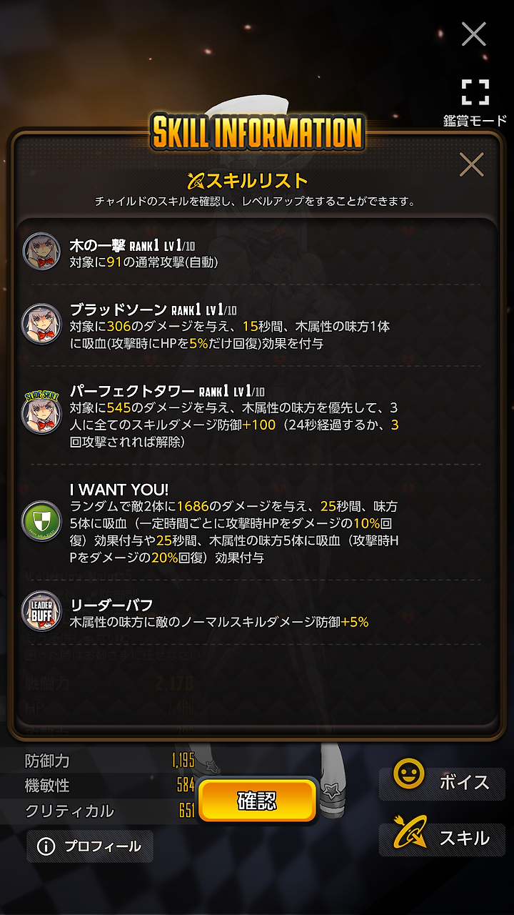
Task: Tap the スキルリスト header
Action: pyautogui.click(x=256, y=180)
